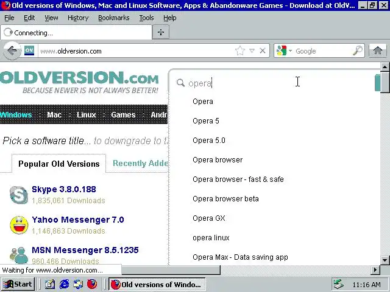The height and width of the screenshot is (292, 390).
Task: Select the Connecting... tab
Action: coord(76,32)
